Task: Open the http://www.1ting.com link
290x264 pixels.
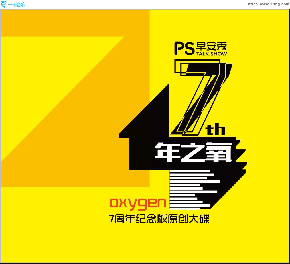Action: click(269, 4)
